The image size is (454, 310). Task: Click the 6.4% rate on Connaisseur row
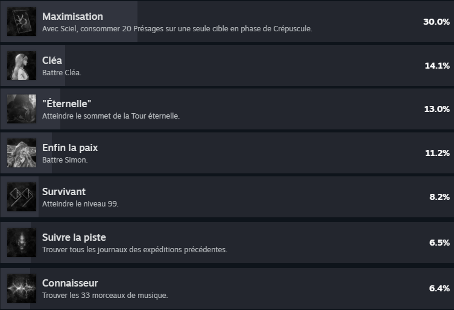pyautogui.click(x=440, y=288)
